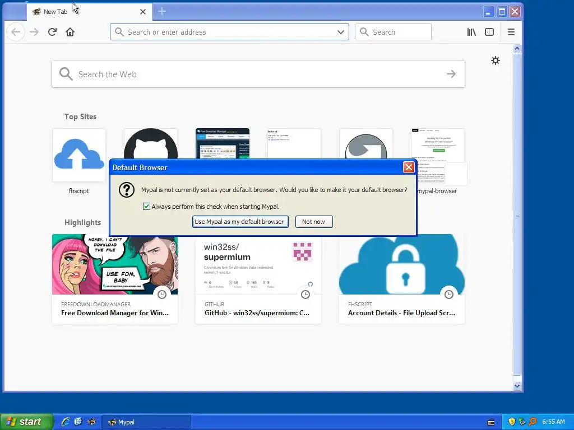574x430 pixels.
Task: Open the second quick launch browser icon
Action: click(x=78, y=422)
